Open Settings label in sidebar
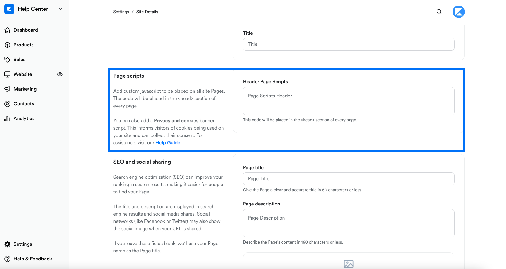506x269 pixels. [23, 244]
